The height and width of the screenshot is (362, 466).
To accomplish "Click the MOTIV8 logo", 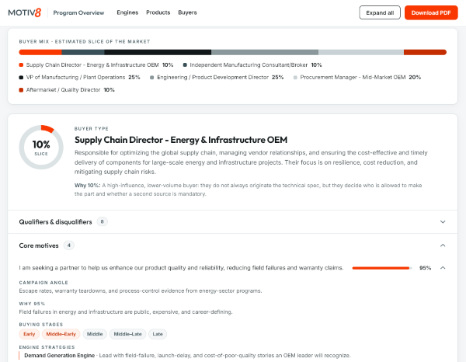I will coord(24,12).
